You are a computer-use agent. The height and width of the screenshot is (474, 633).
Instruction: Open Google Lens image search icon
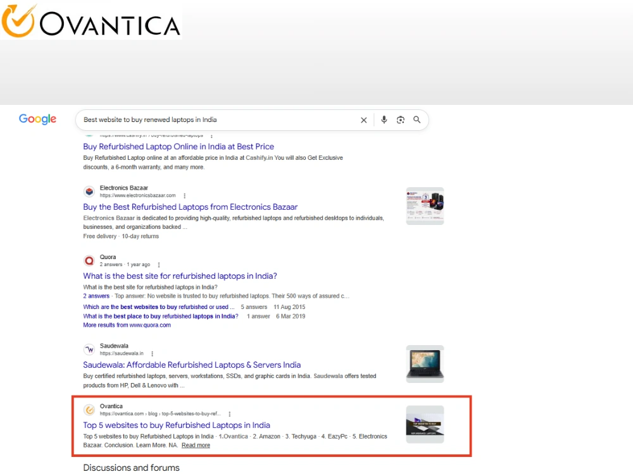[x=401, y=120]
